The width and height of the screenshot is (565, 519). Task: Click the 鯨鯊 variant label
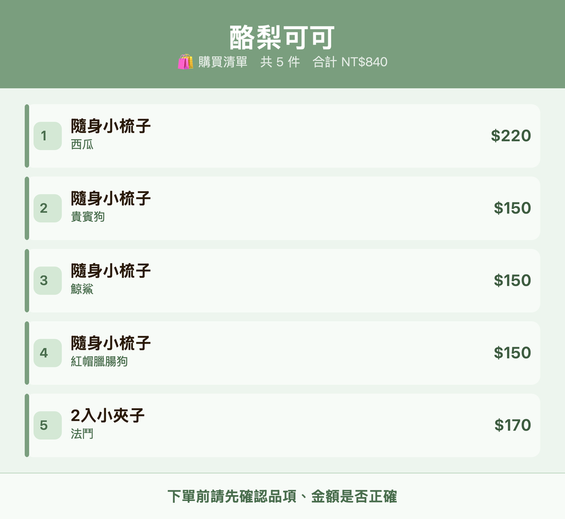pos(82,289)
